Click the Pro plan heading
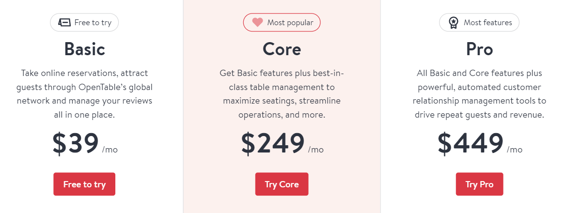The image size is (567, 213). [479, 49]
